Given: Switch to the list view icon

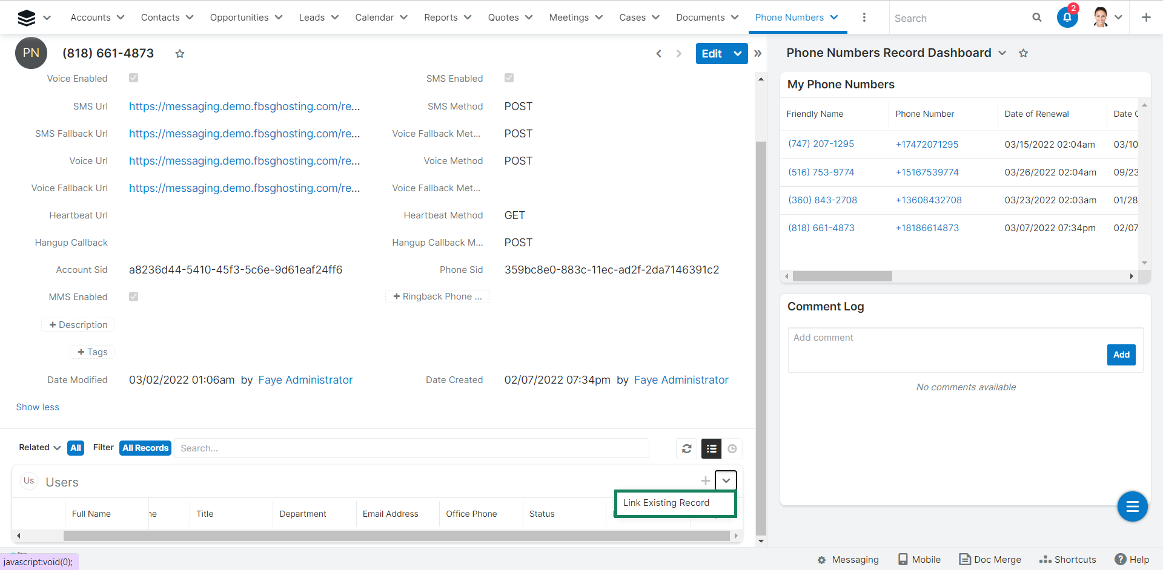Looking at the screenshot, I should coord(711,448).
